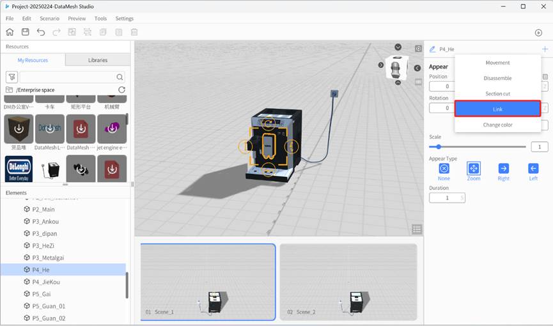Select Scene_2 thumbnail

pyautogui.click(x=348, y=282)
